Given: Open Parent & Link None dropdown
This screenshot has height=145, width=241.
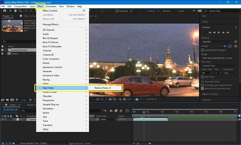Looking at the screenshot, I should 108,119.
